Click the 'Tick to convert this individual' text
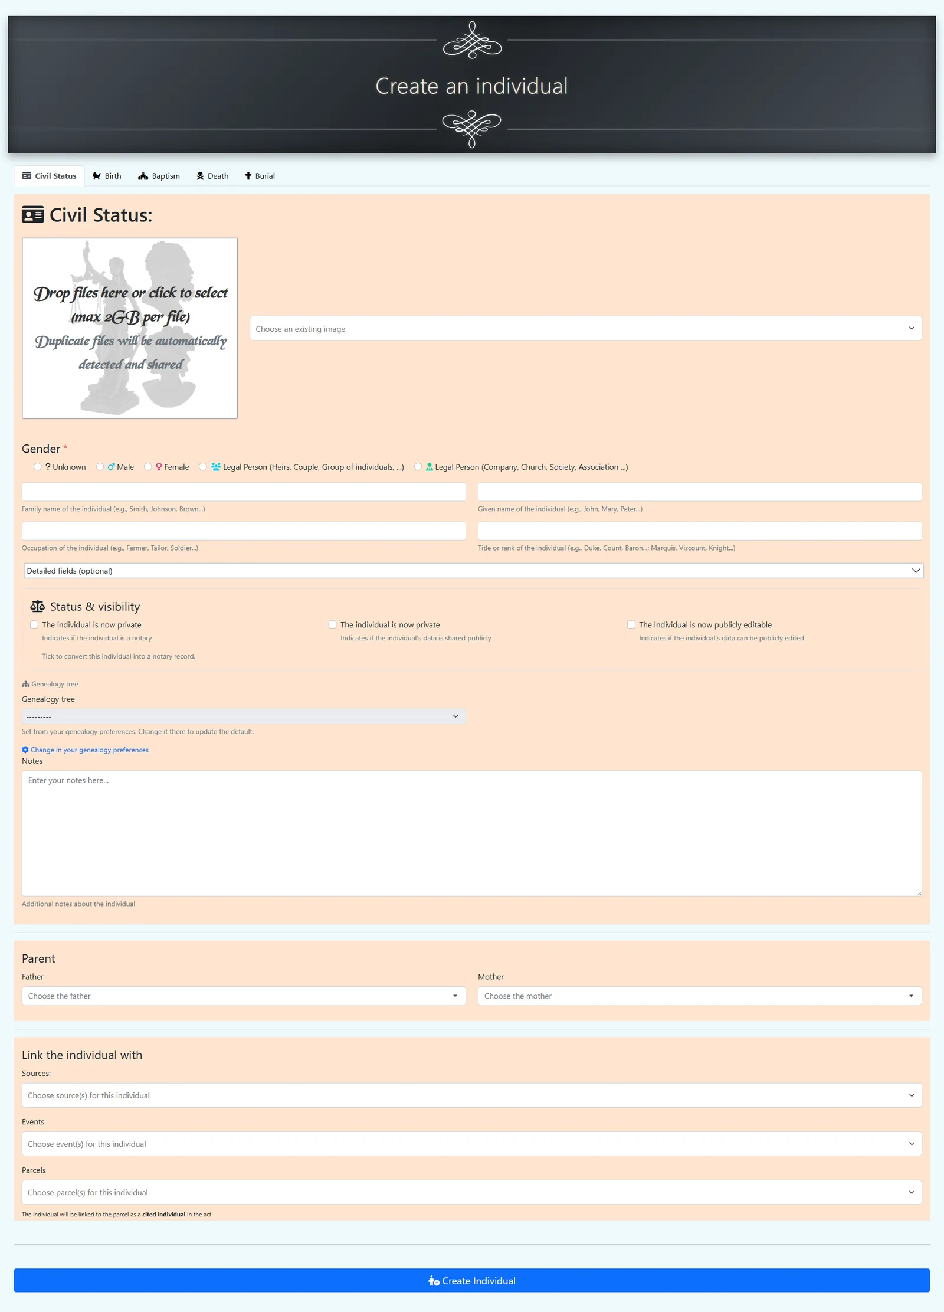This screenshot has width=944, height=1312. 119,656
